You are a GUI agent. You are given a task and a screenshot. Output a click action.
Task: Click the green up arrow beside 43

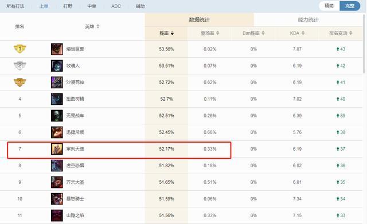[x=338, y=49]
